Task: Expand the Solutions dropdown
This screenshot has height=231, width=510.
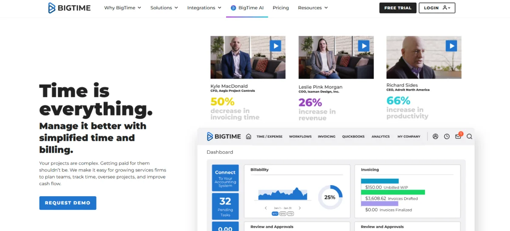Action: (x=164, y=8)
